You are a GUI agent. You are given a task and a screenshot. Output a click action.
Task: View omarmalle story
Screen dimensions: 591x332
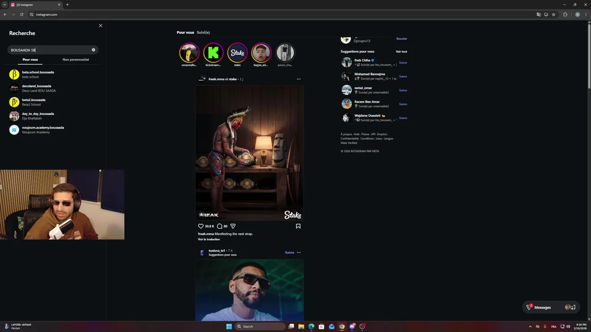point(189,53)
